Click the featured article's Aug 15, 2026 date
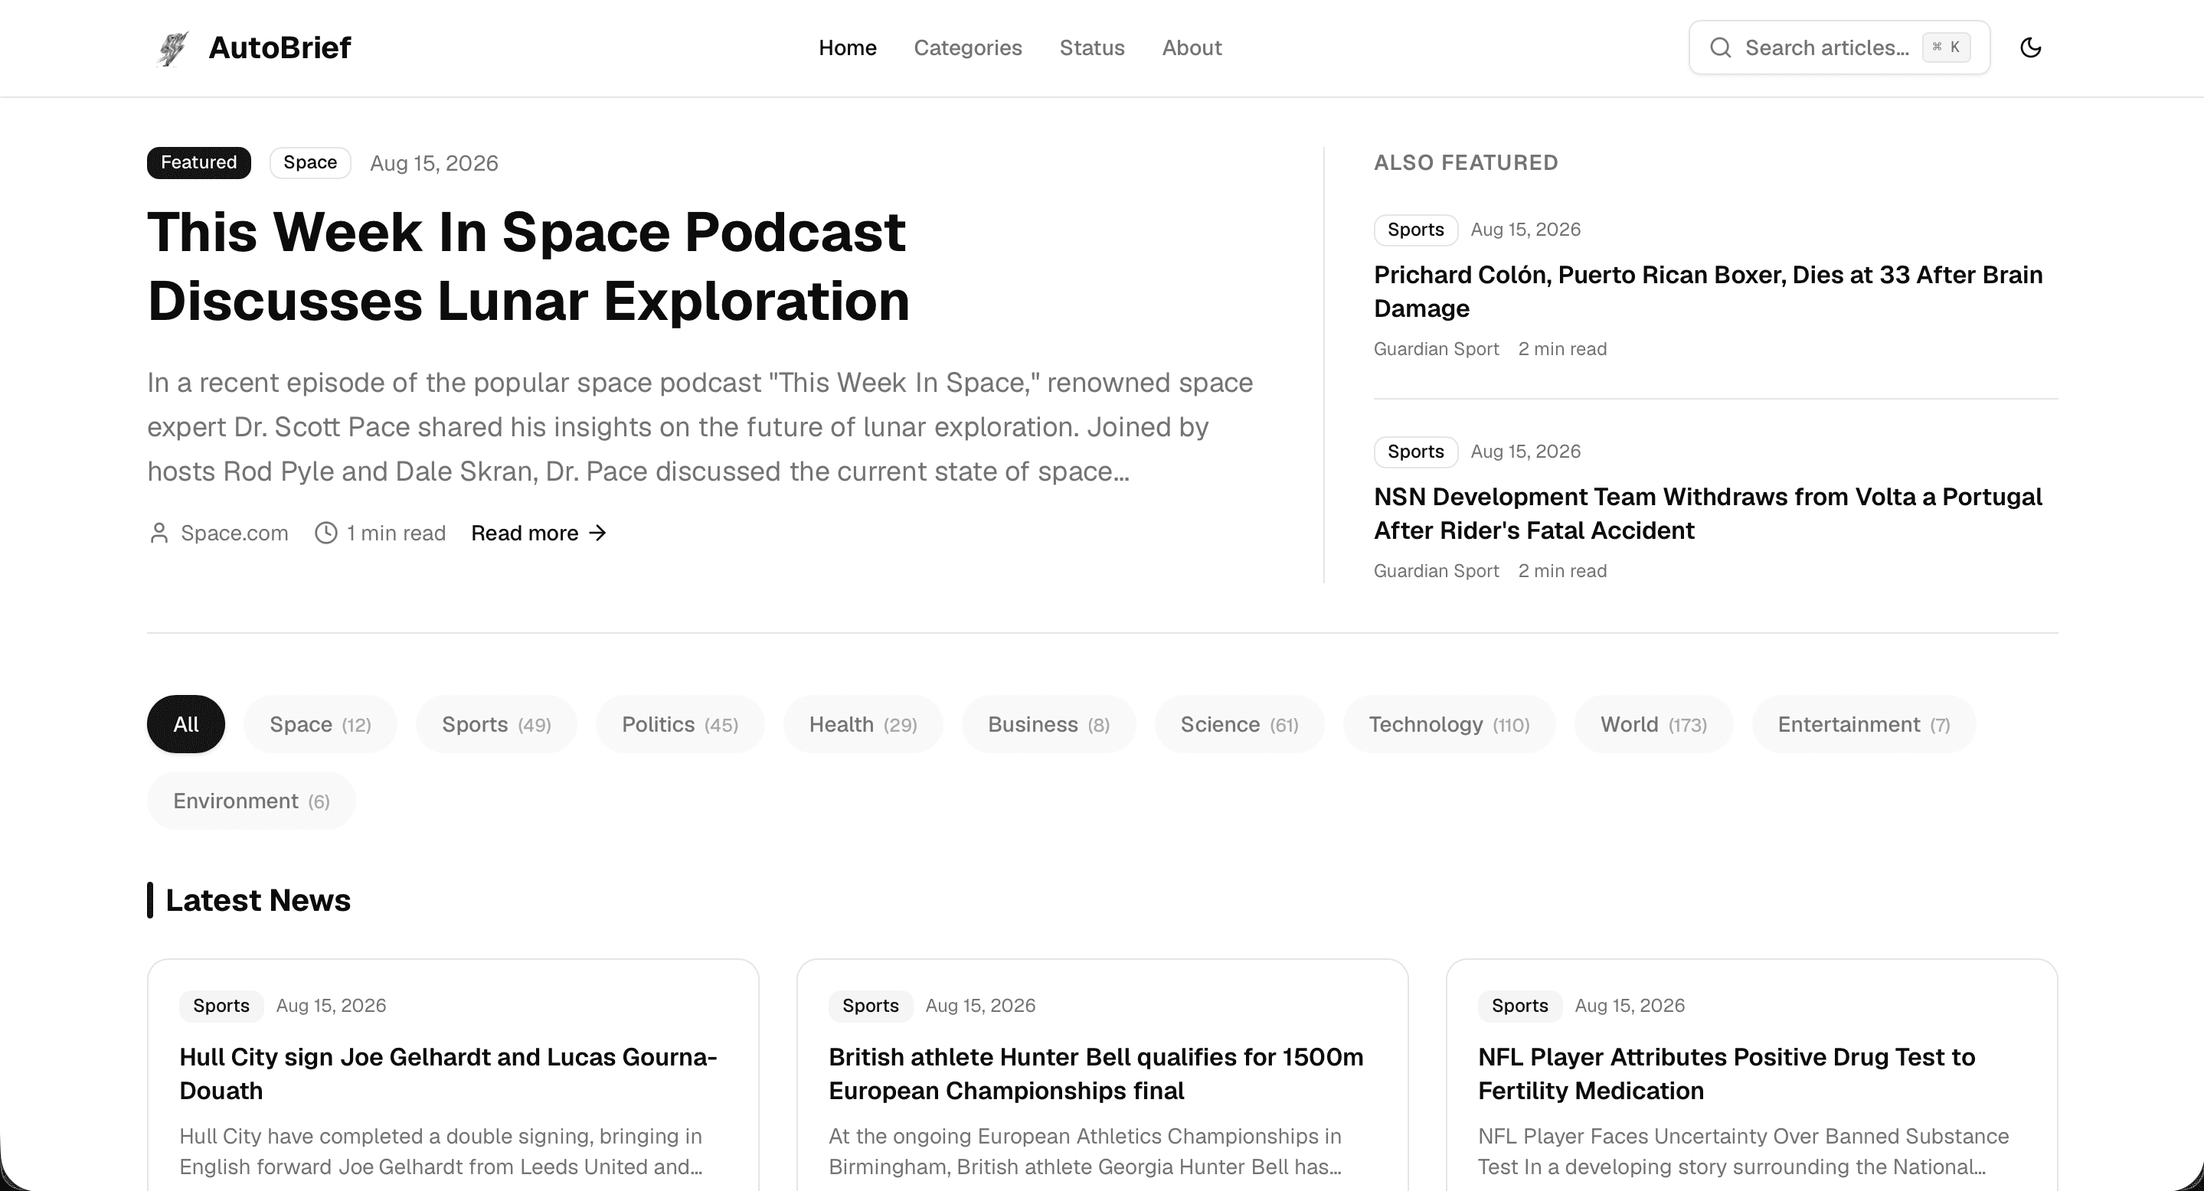 (x=433, y=163)
